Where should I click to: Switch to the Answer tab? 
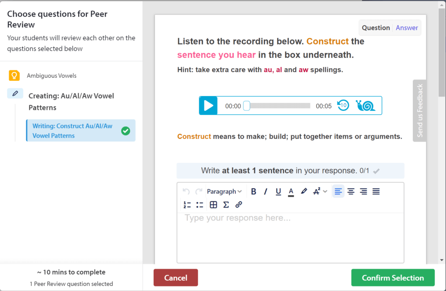pyautogui.click(x=407, y=27)
